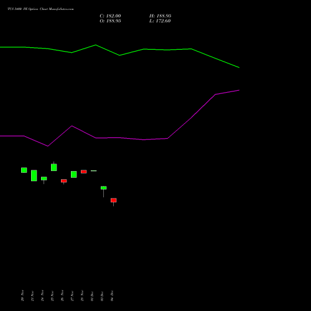
Task: Click the close price value C: 182.00
Action: point(110,16)
